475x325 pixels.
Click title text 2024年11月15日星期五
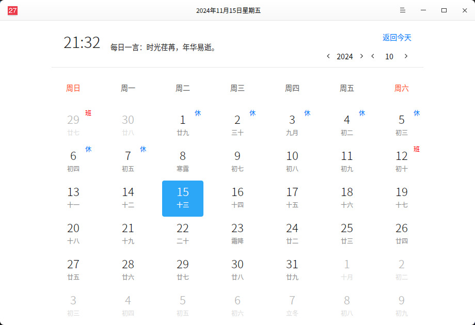pyautogui.click(x=228, y=11)
